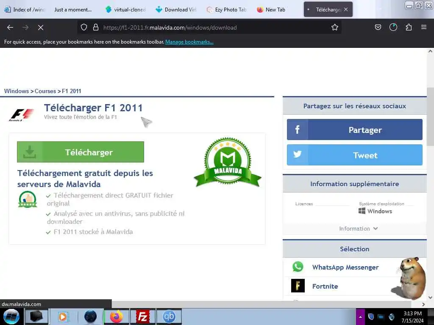Open the WhatsApp Messenger link
Screen dimensions: 434x325
(x=345, y=267)
